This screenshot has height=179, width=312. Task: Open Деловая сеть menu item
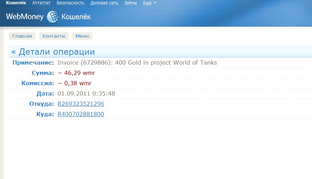104,3
